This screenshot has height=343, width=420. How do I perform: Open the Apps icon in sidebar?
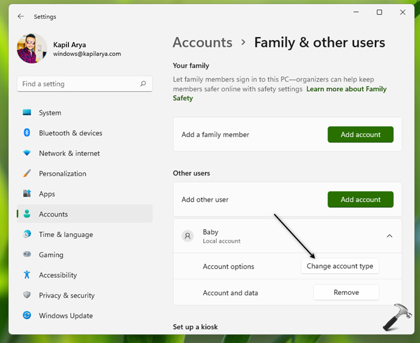click(27, 194)
